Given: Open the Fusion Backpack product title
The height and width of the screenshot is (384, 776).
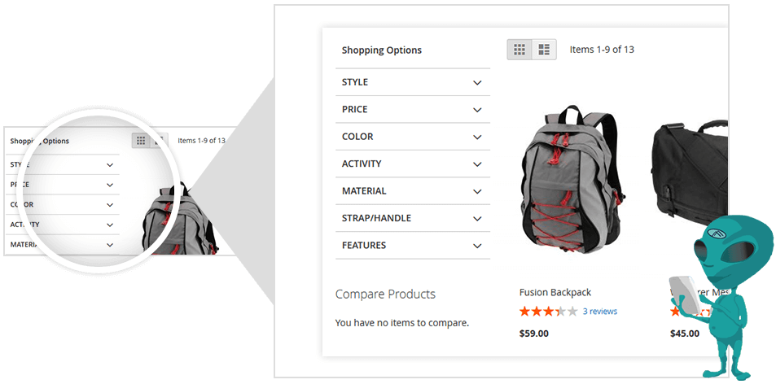Looking at the screenshot, I should [x=555, y=292].
